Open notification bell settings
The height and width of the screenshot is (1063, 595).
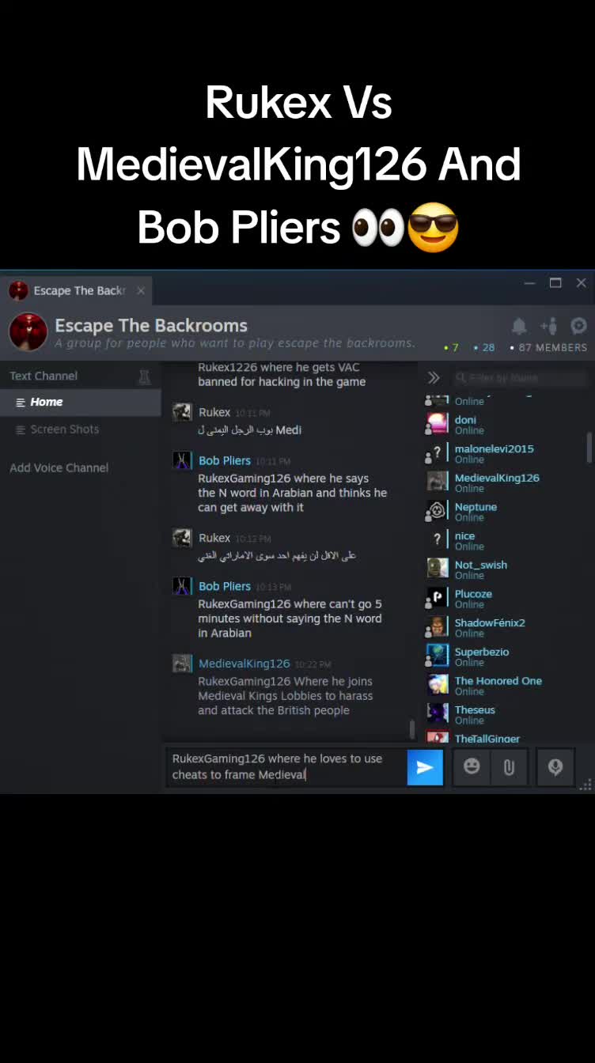pyautogui.click(x=519, y=326)
